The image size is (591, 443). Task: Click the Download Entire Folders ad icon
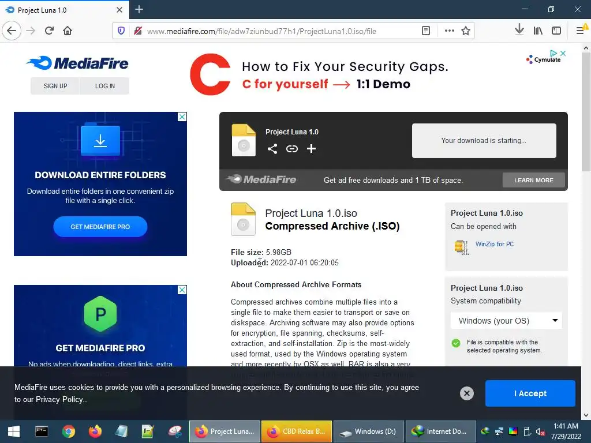(100, 141)
